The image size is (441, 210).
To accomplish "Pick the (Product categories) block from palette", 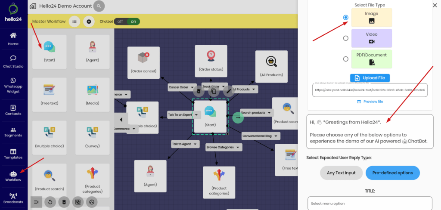I will [93, 180].
